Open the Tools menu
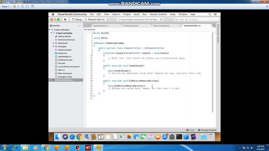269x151 pixels. point(173,14)
